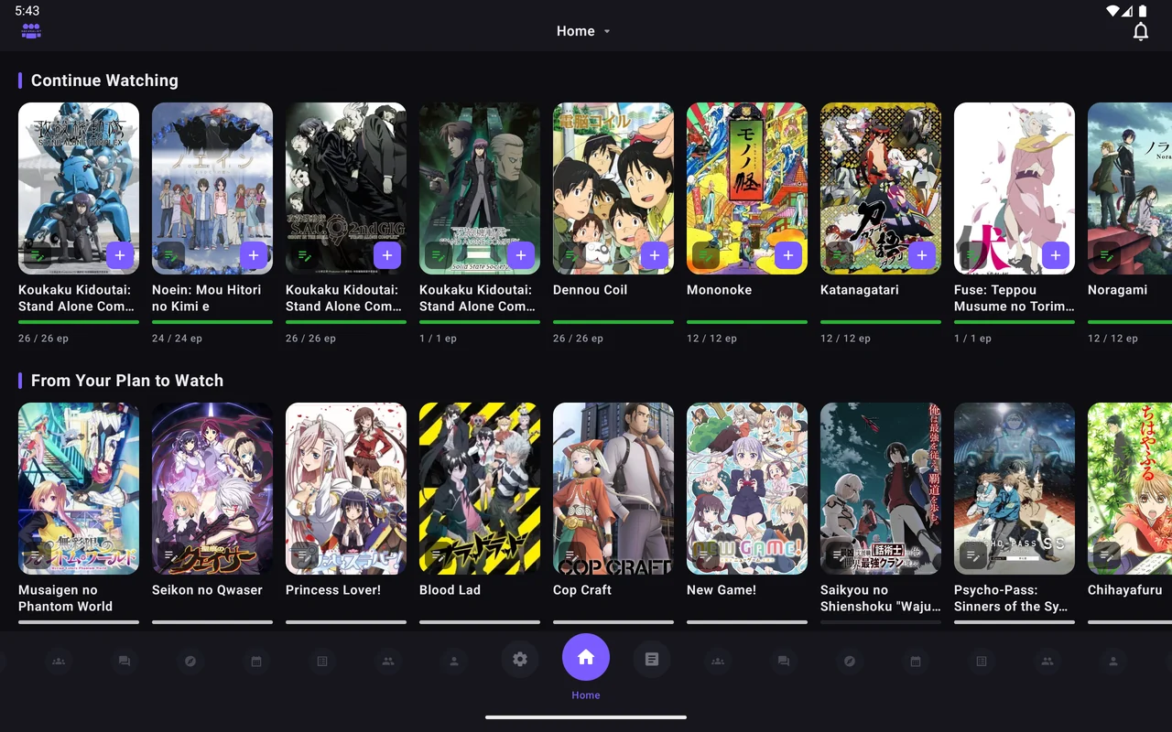Tap the plus button on Katanagatari
This screenshot has height=732, width=1172.
click(921, 255)
